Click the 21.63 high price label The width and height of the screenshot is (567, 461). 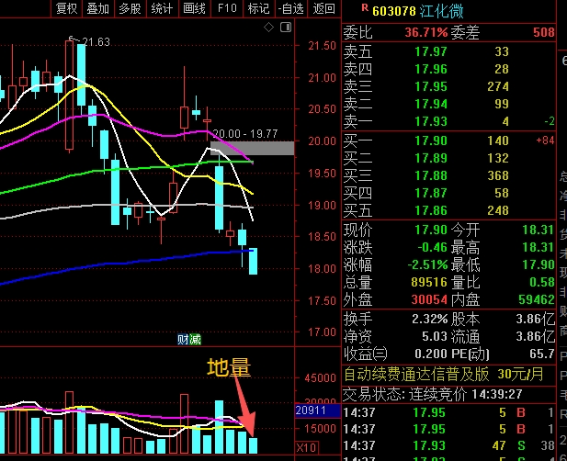(x=96, y=42)
